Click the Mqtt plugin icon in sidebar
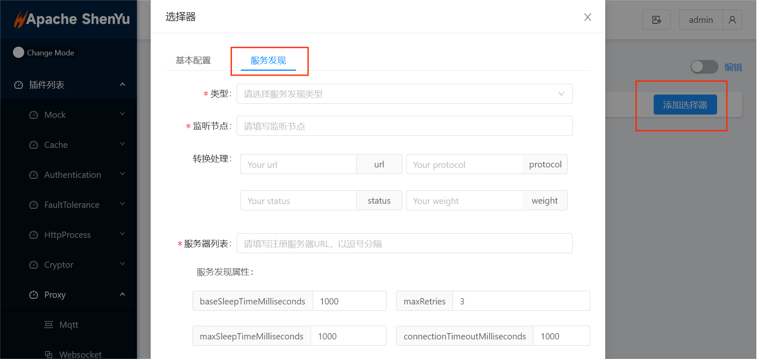The width and height of the screenshot is (758, 359). (49, 325)
